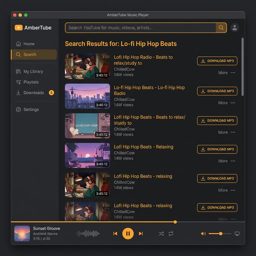Click the audio waveform visualizer

pyautogui.click(x=88, y=234)
